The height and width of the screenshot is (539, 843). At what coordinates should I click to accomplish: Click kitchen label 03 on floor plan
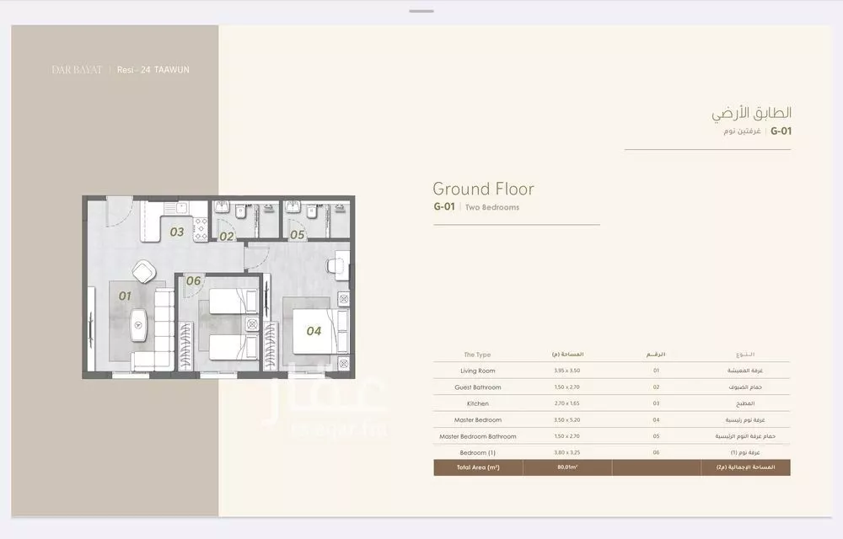click(177, 232)
